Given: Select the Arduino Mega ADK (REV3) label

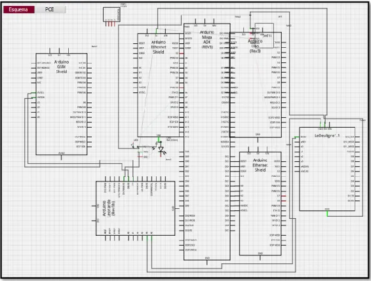Looking at the screenshot, I should (207, 39).
